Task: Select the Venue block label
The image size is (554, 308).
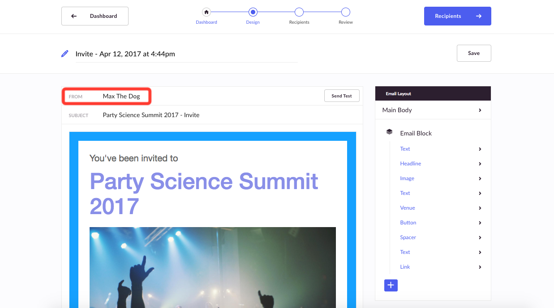Action: [x=408, y=208]
